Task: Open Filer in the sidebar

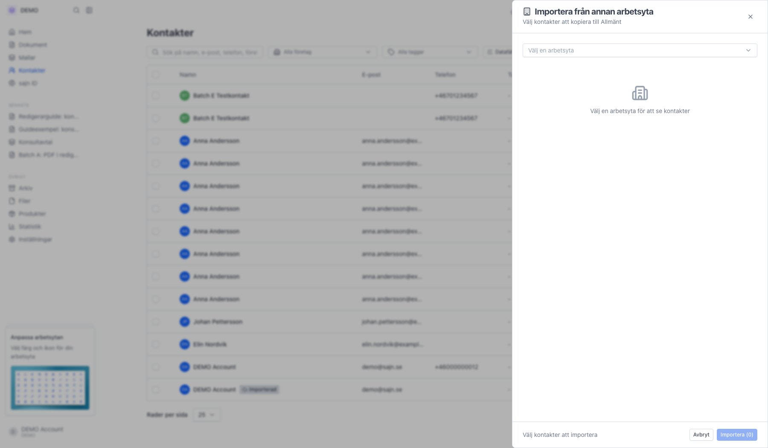Action: point(20,201)
